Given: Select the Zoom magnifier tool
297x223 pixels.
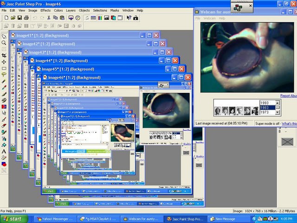Looking at the screenshot, I should tap(4, 43).
